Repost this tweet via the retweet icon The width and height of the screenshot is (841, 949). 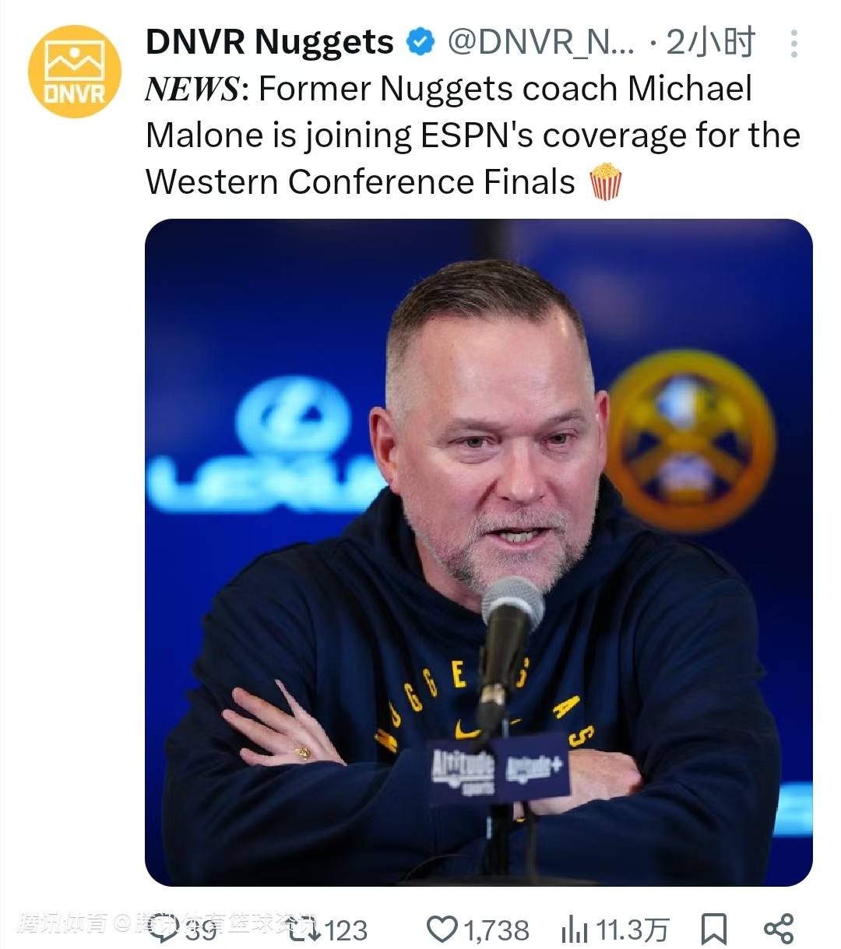click(x=302, y=929)
